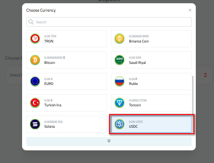The width and height of the screenshot is (214, 163).
Task: Click the 0.00 TRX balance
Action: tap(50, 36)
